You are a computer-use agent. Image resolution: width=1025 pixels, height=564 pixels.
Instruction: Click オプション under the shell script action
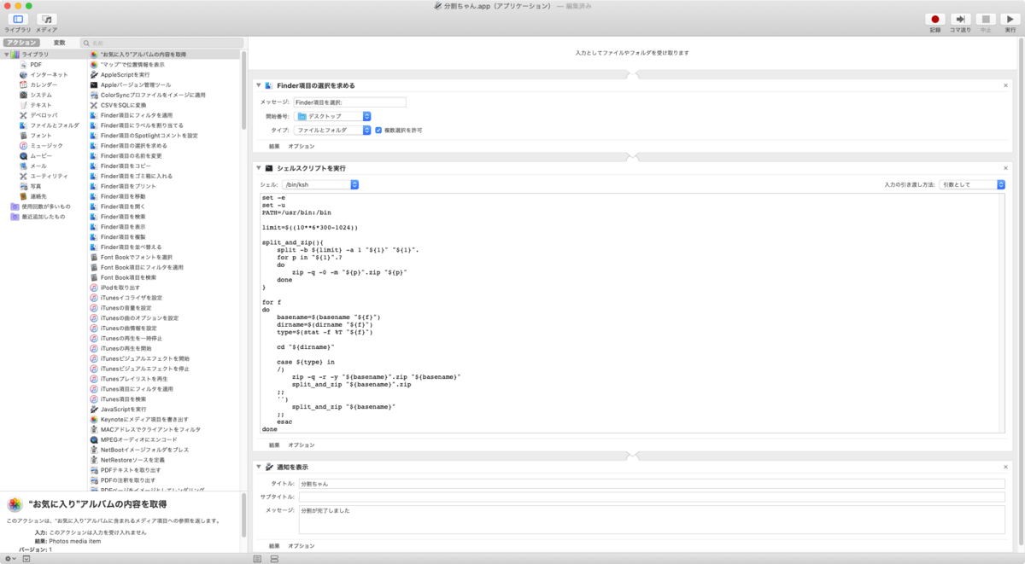(302, 445)
